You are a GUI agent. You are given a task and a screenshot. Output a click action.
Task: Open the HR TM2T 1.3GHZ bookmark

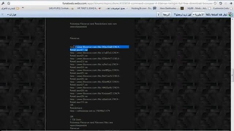pos(89,8)
